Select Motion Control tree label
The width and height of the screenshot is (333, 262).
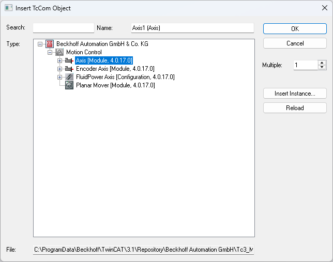(x=84, y=52)
